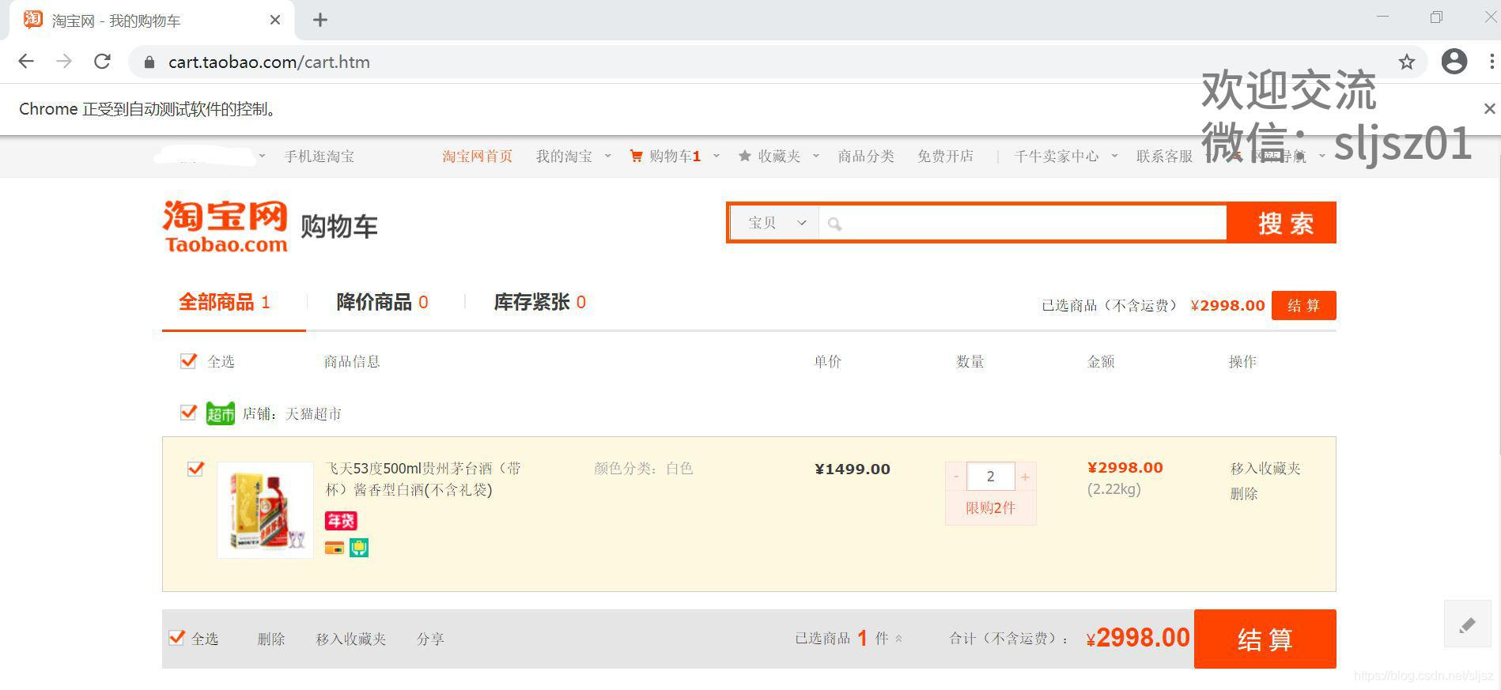Open the 宝贝 search type dropdown
The width and height of the screenshot is (1501, 690).
pyautogui.click(x=776, y=223)
